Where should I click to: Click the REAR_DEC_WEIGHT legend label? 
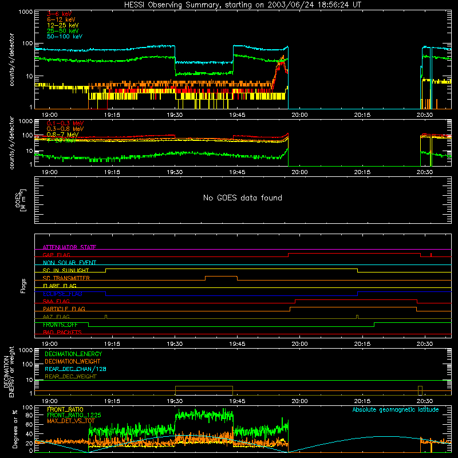click(x=70, y=377)
